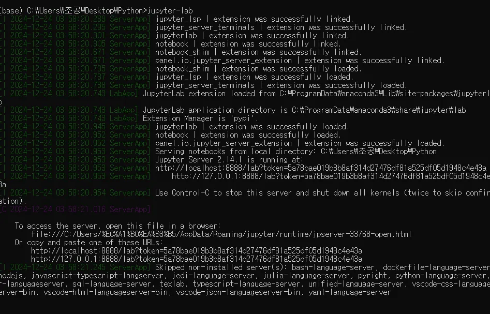Click the file:///C:/Users jpserver-33768-open.html path
490x314 pixels.
[x=221, y=234]
